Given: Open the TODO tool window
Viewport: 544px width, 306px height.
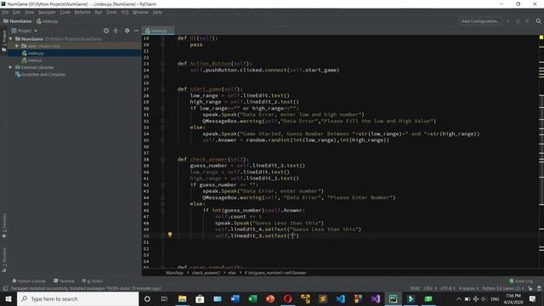Looking at the screenshot, I should click(93, 281).
